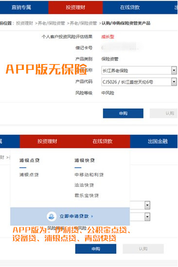Click the small arrow after 立即申请贷款 text
Screen dimensions: 178x267
click(92, 217)
